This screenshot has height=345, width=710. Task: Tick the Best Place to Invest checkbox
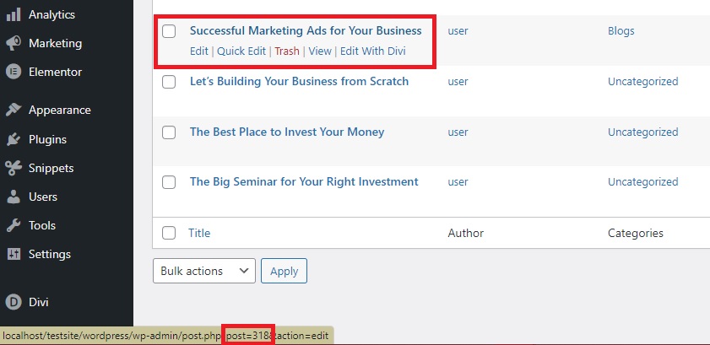169,132
